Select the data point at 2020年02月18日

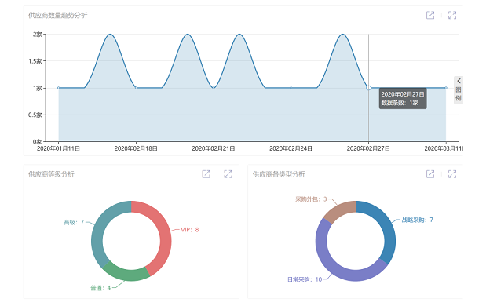[136, 88]
